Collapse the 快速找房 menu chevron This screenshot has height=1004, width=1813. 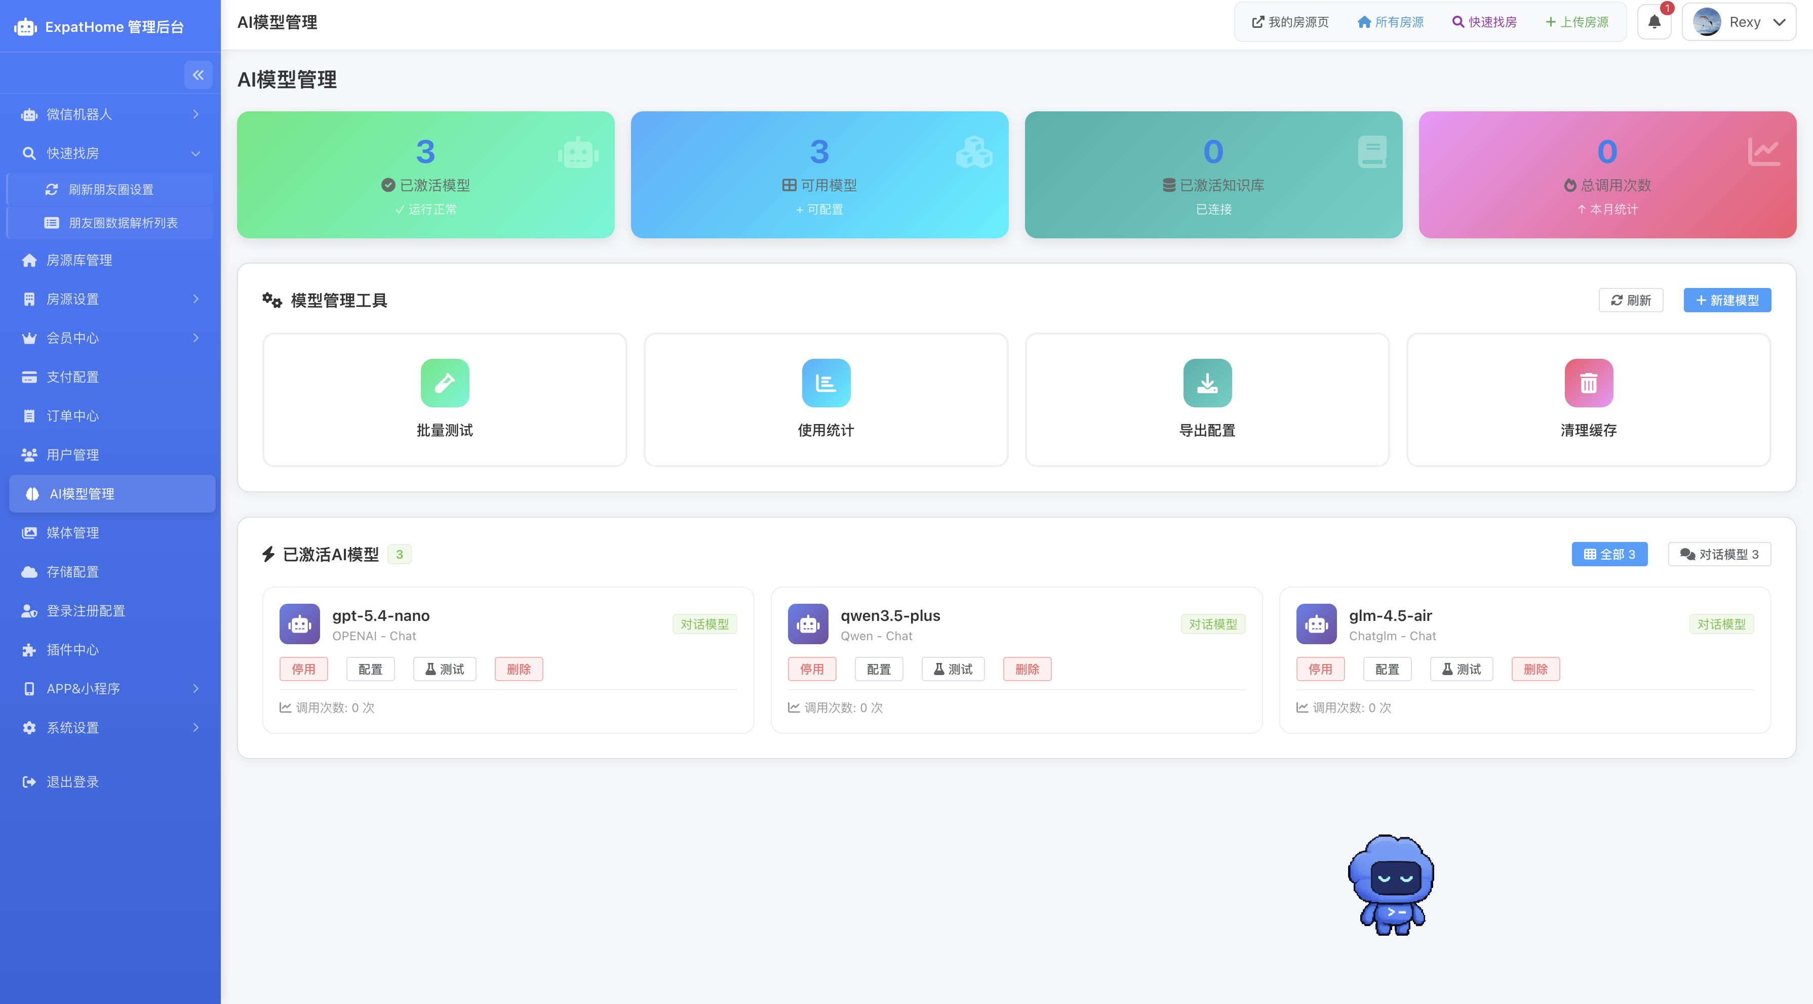pyautogui.click(x=195, y=153)
